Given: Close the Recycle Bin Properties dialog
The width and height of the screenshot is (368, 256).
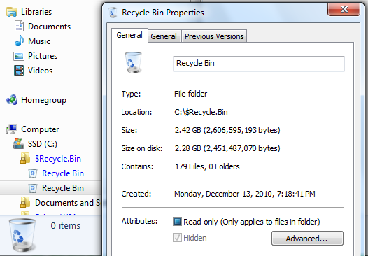Looking at the screenshot, I should point(344,9).
